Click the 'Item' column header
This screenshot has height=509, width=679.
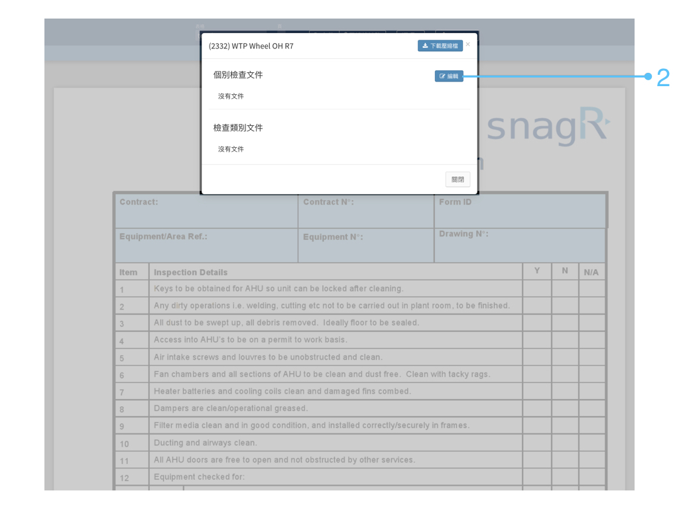[128, 272]
